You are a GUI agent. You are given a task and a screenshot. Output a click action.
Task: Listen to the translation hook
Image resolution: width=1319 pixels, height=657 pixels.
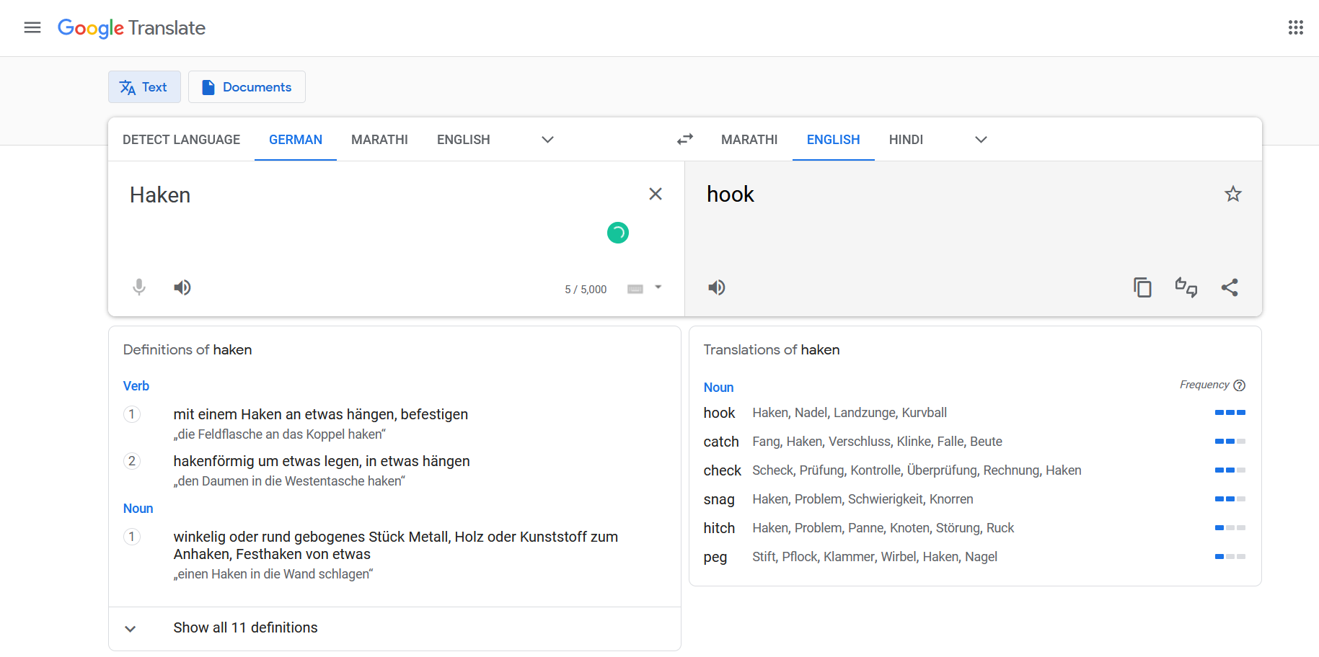pos(716,287)
